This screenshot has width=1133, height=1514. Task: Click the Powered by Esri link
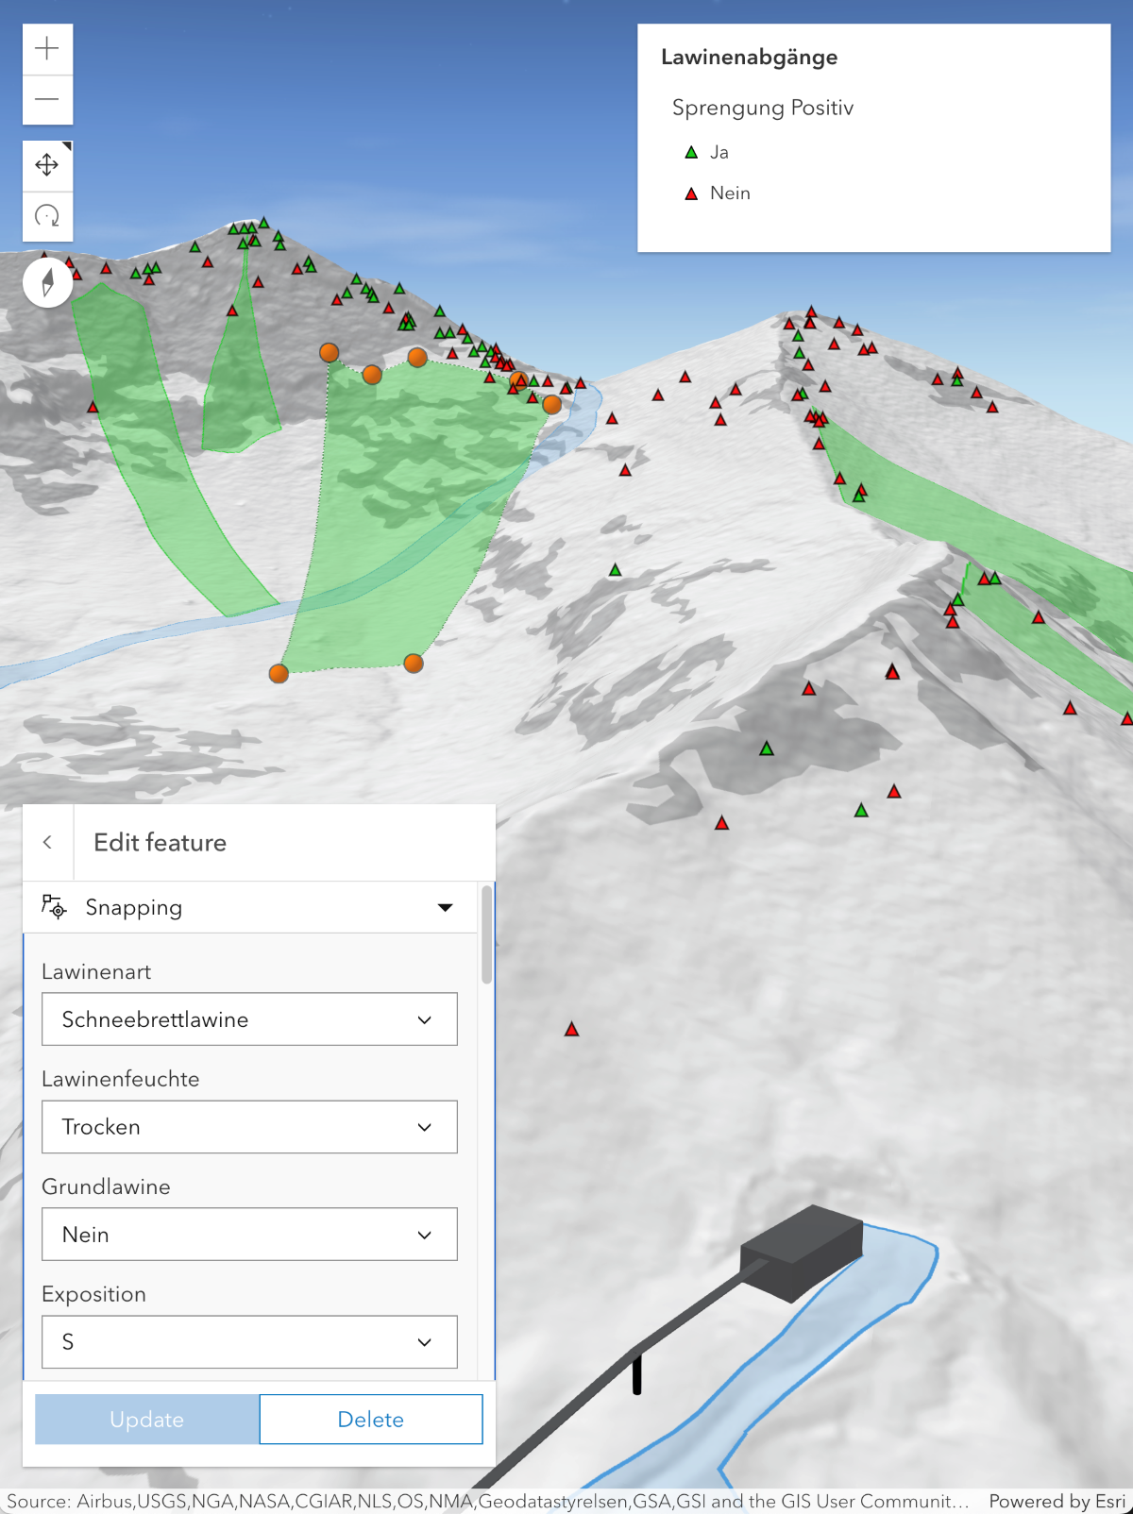coord(1057,1501)
